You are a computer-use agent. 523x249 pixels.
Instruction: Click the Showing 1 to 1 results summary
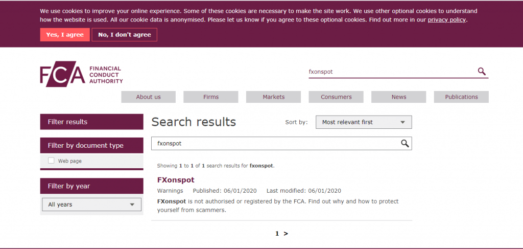[x=216, y=166]
